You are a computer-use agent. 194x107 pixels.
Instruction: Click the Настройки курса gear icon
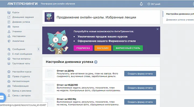pos(9,72)
